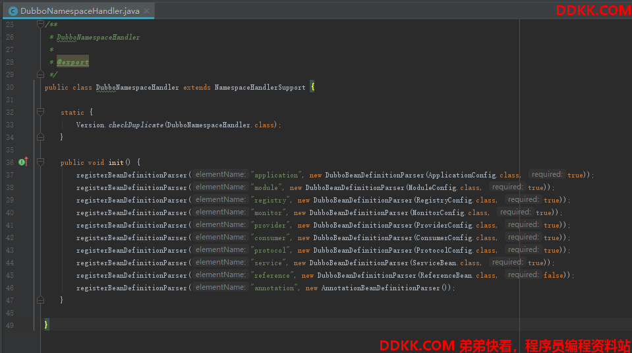The height and width of the screenshot is (353, 632).
Task: Click ConsumerConfig on line 42
Action: tap(445, 238)
